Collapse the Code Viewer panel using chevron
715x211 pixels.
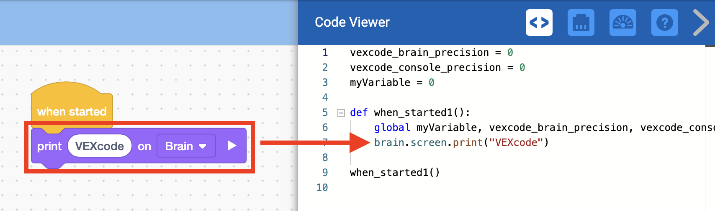700,23
